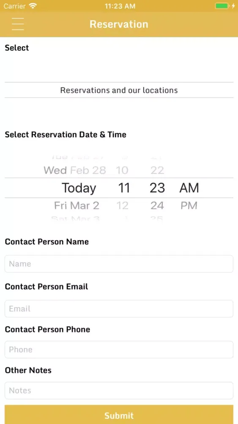Tap the Wi-Fi status icon
The height and width of the screenshot is (424, 238).
click(x=33, y=6)
